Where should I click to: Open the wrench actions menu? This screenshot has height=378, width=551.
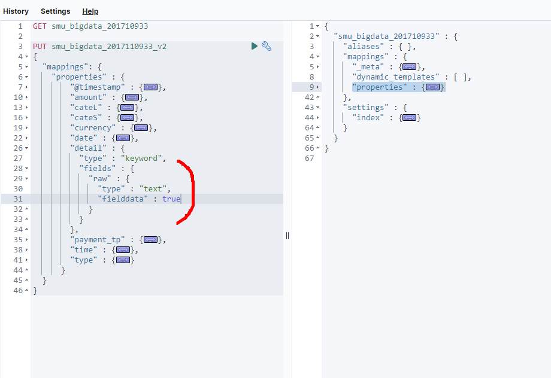(x=267, y=46)
